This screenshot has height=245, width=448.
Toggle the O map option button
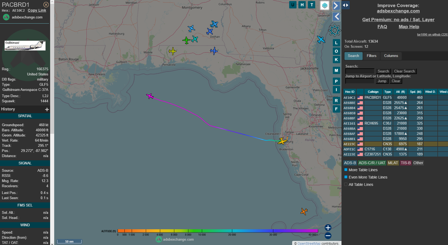[x=336, y=51]
